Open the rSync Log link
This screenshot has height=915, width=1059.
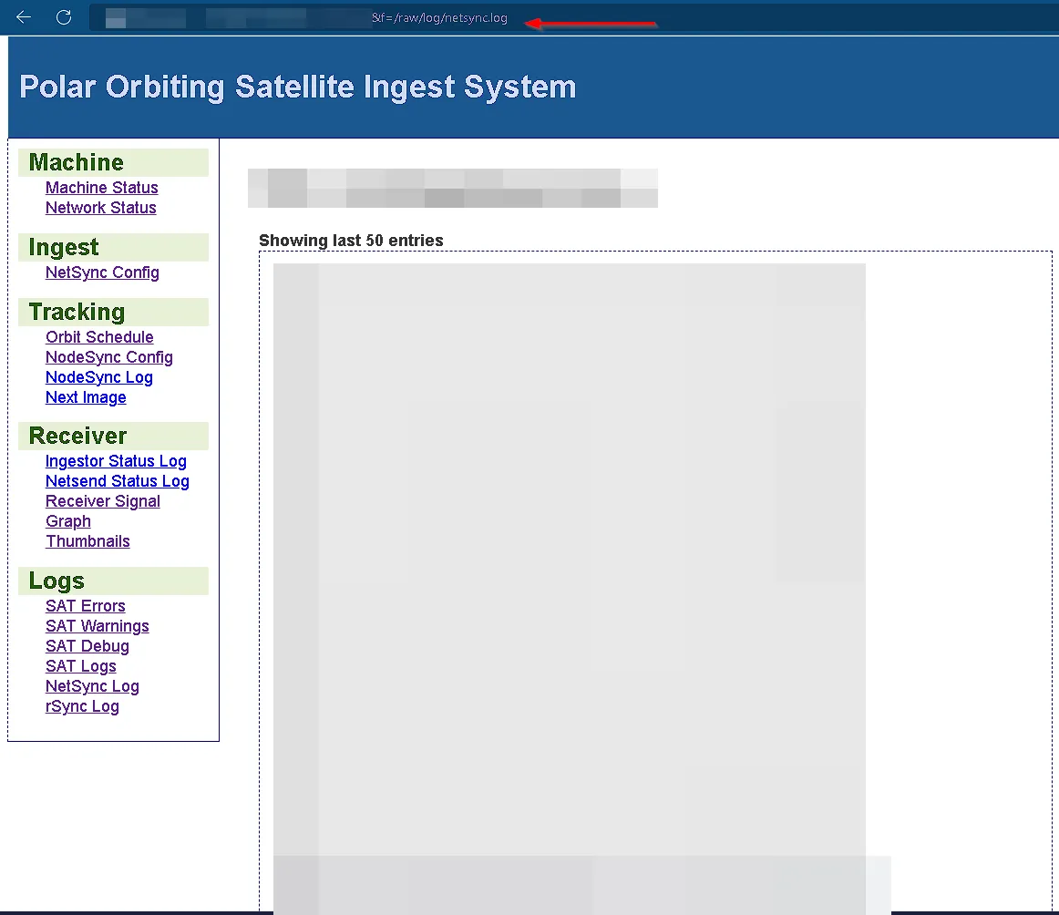coord(82,706)
